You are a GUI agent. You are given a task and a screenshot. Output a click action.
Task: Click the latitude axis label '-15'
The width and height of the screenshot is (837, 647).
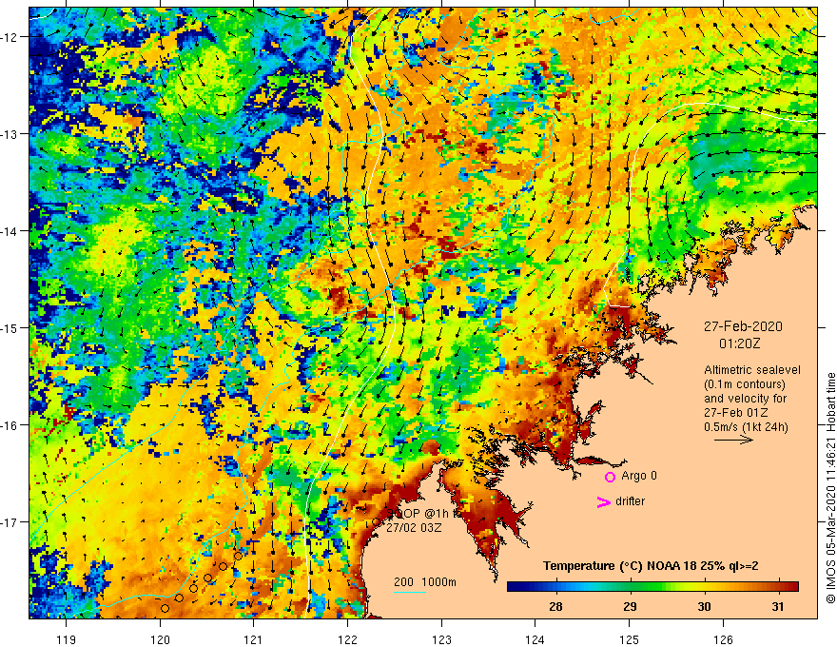[10, 327]
